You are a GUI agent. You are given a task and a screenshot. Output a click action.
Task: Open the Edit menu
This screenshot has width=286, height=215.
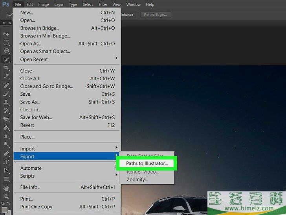point(29,4)
